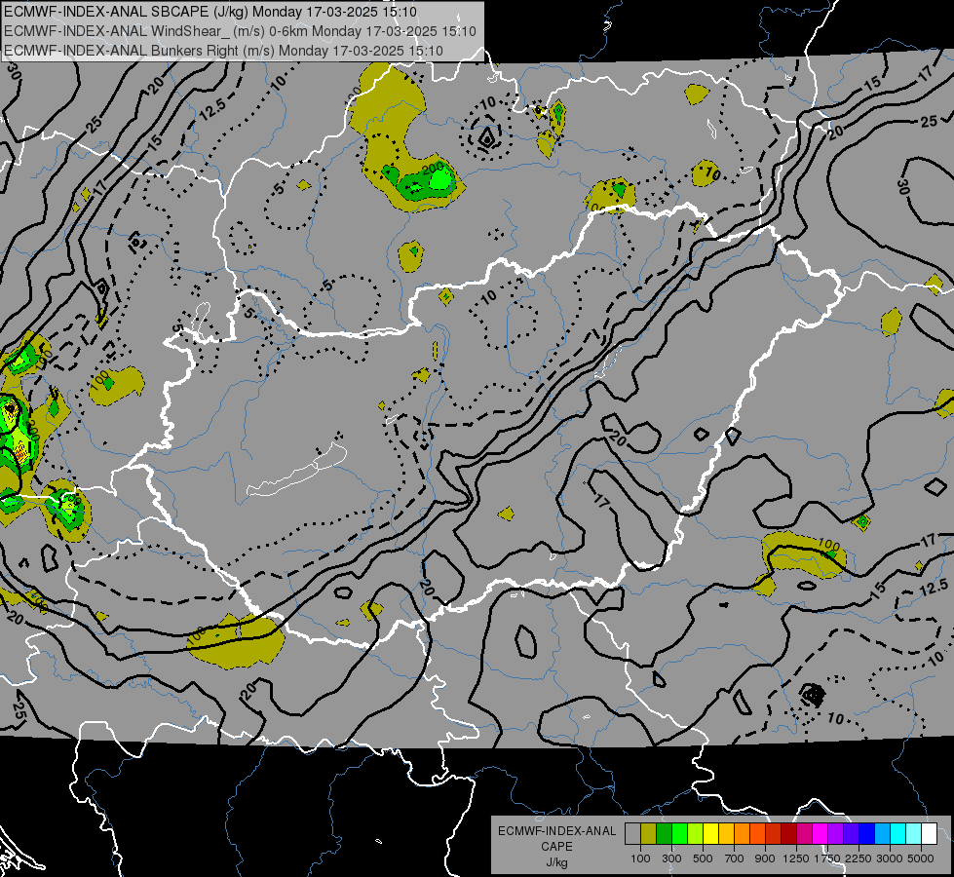Click the white swatch at legend end

pos(930,833)
